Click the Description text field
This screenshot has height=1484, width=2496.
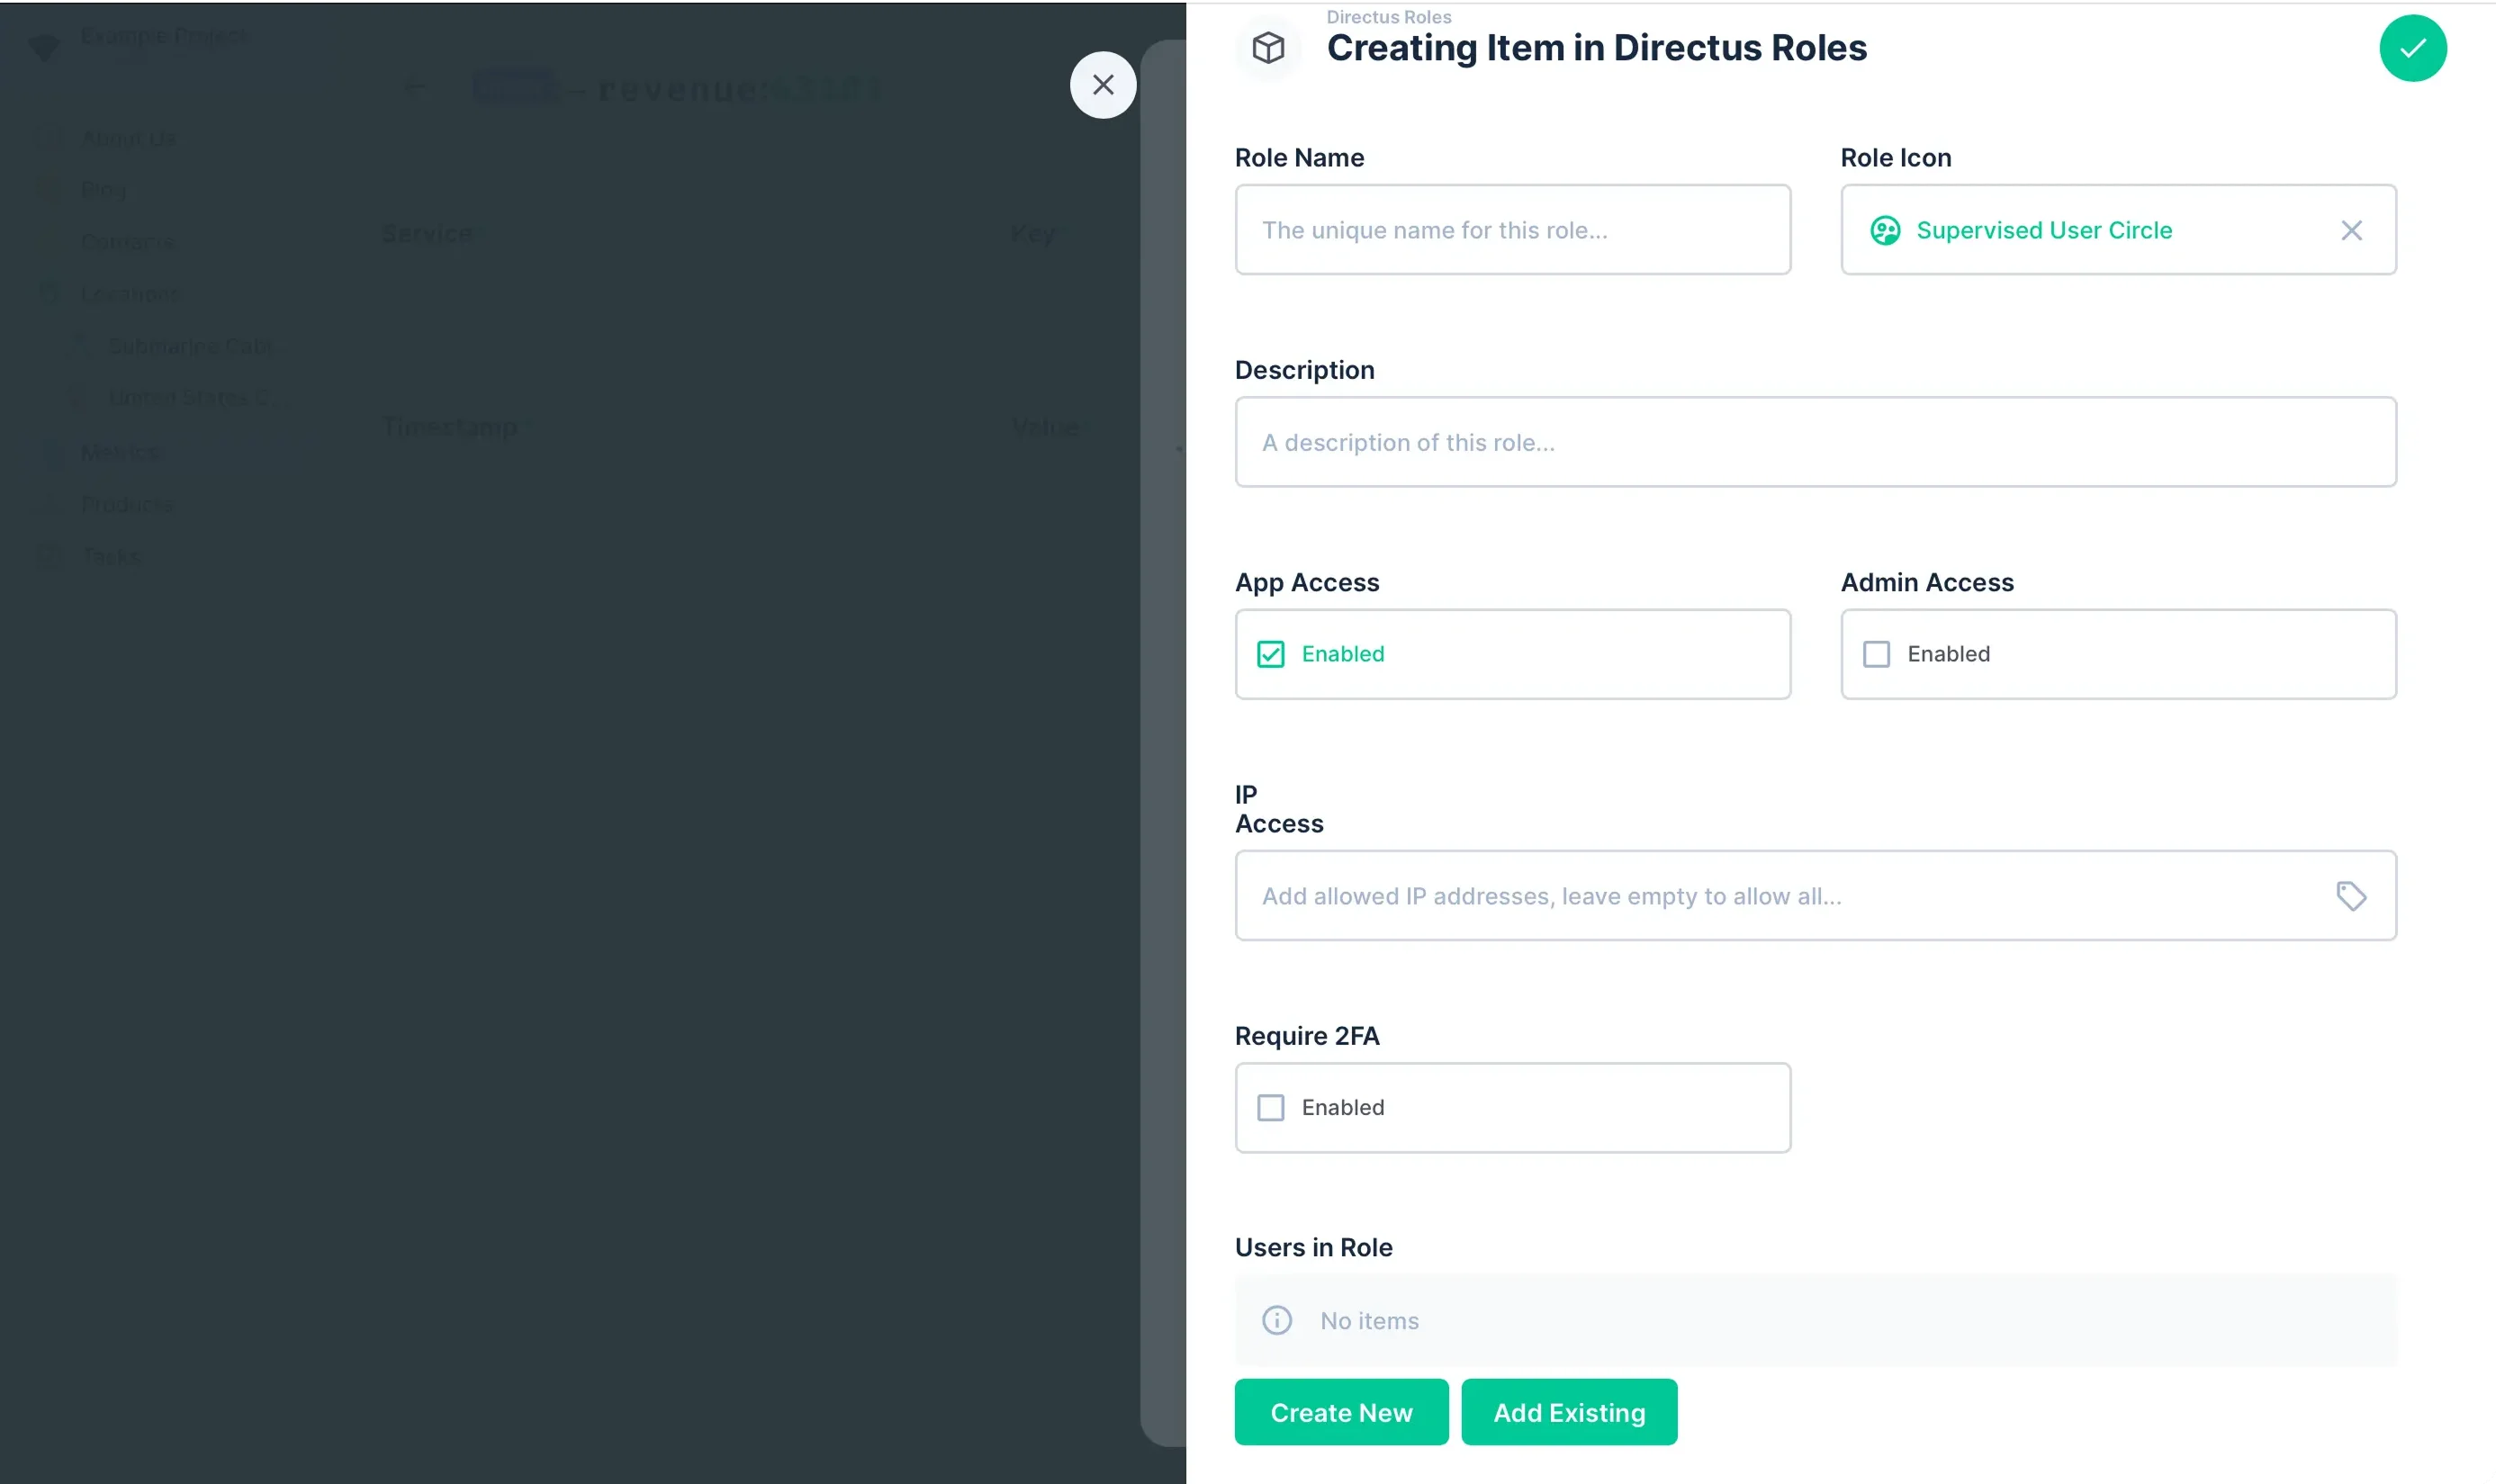point(1815,442)
